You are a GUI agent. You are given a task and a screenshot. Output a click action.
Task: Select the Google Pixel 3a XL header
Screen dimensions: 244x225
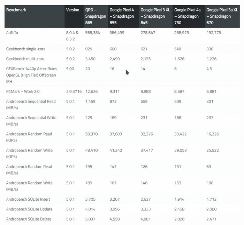click(220, 16)
